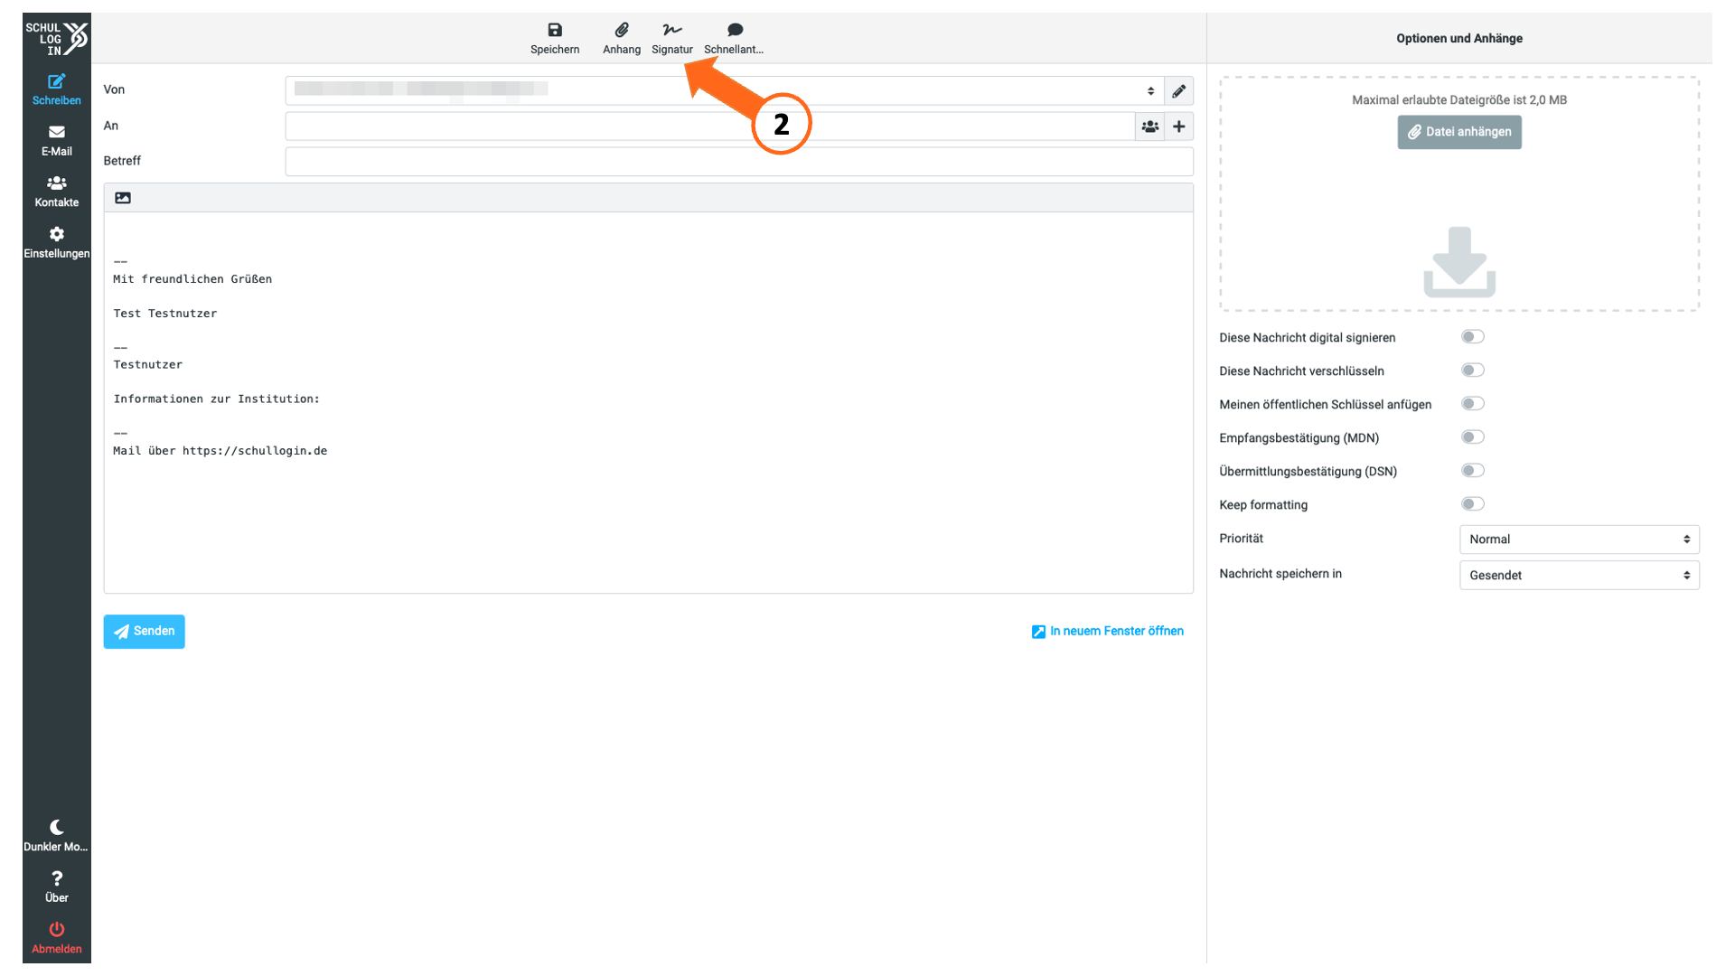1735x976 pixels.
Task: Open the Über help page
Action: 57,887
